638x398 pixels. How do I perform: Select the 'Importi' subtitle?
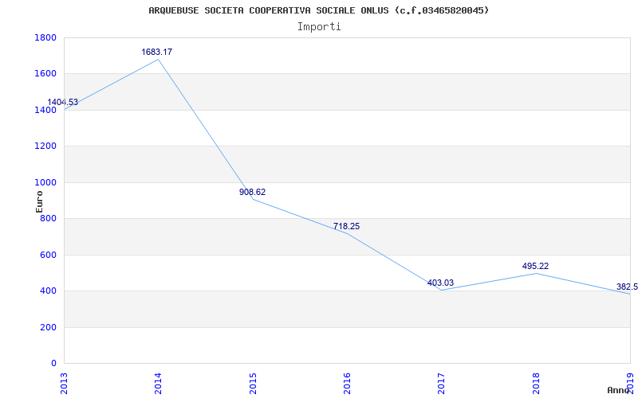tap(319, 27)
